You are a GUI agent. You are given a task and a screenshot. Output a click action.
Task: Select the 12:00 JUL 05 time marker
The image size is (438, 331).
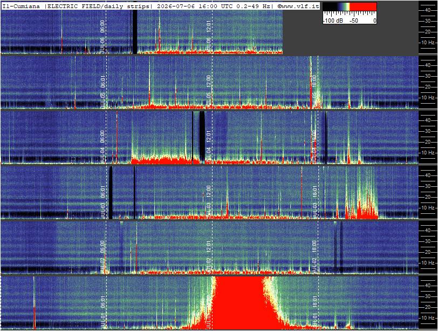[x=209, y=91]
